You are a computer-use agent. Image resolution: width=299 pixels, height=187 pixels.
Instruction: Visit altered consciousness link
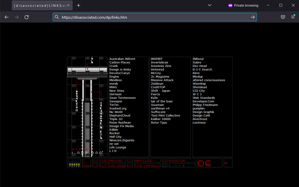[x=209, y=80]
